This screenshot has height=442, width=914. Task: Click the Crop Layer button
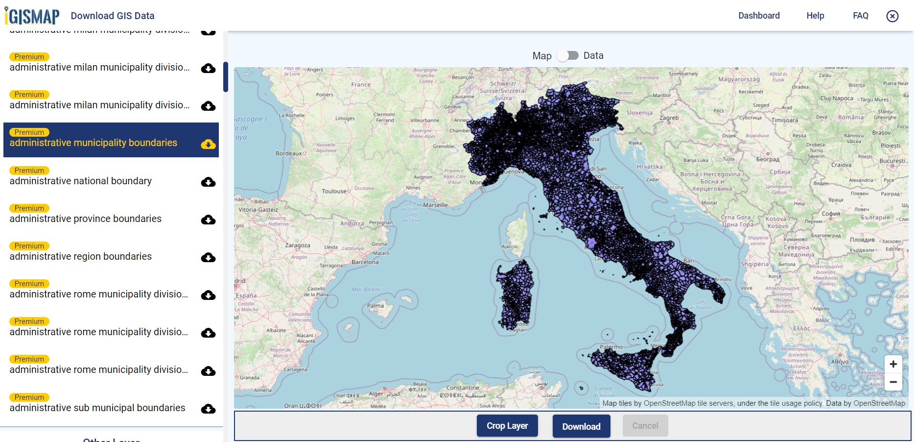pyautogui.click(x=507, y=425)
